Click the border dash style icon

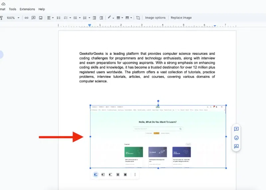click(127, 18)
